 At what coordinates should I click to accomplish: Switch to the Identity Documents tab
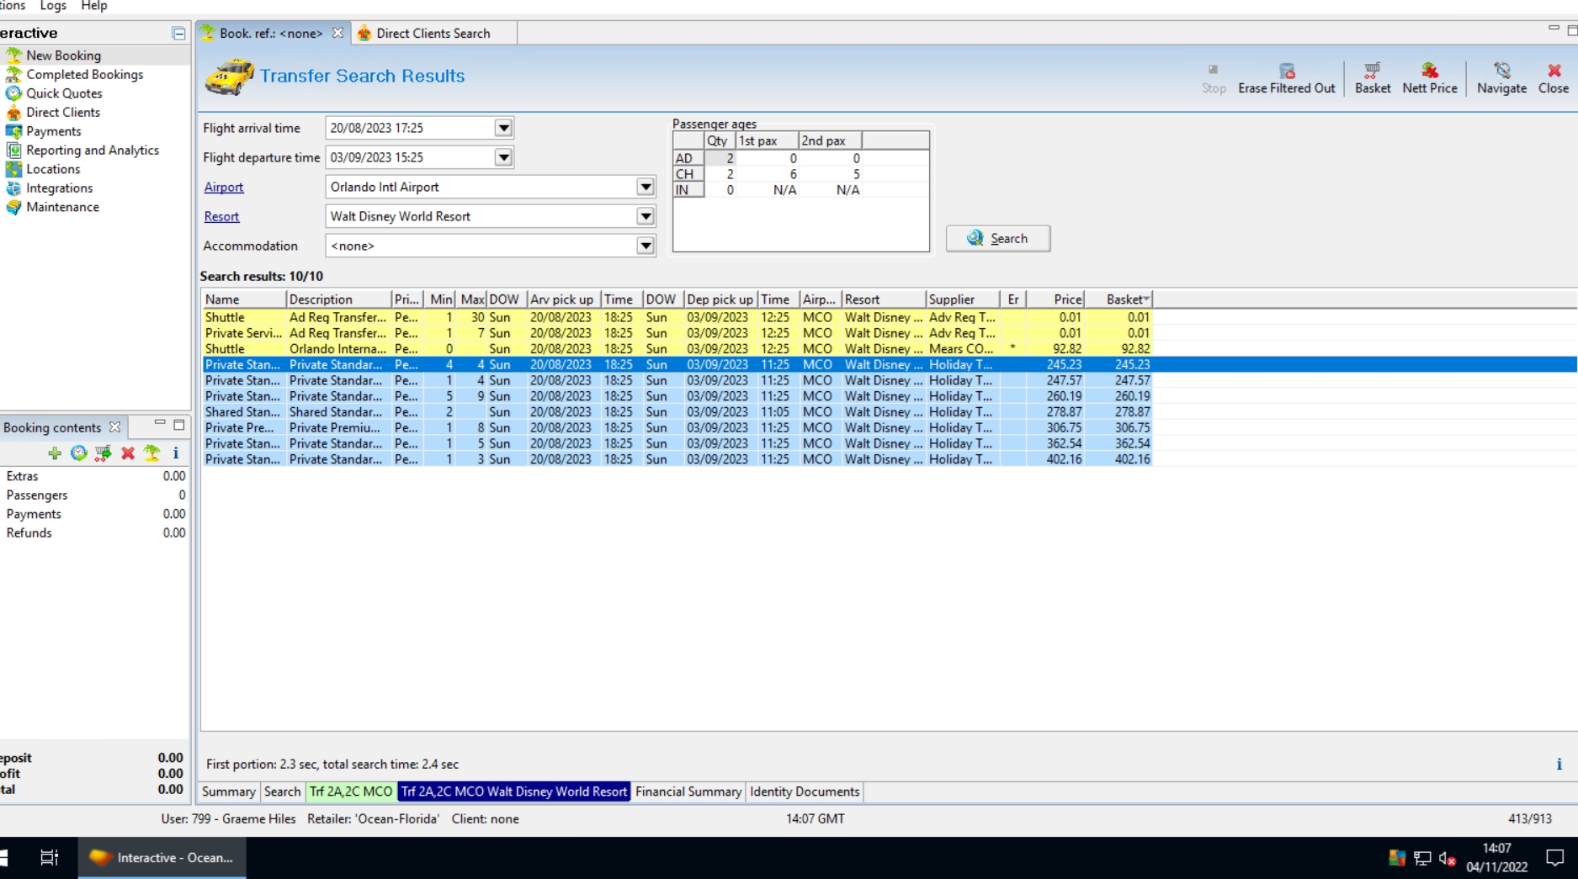(805, 792)
